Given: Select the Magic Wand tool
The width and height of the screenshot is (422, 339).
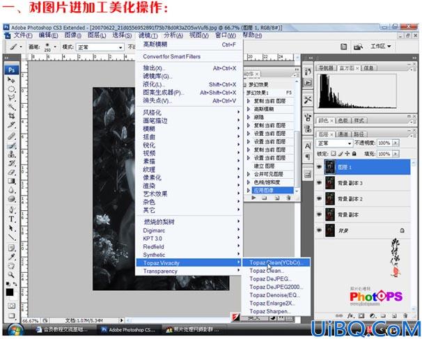Looking at the screenshot, I should 11,107.
